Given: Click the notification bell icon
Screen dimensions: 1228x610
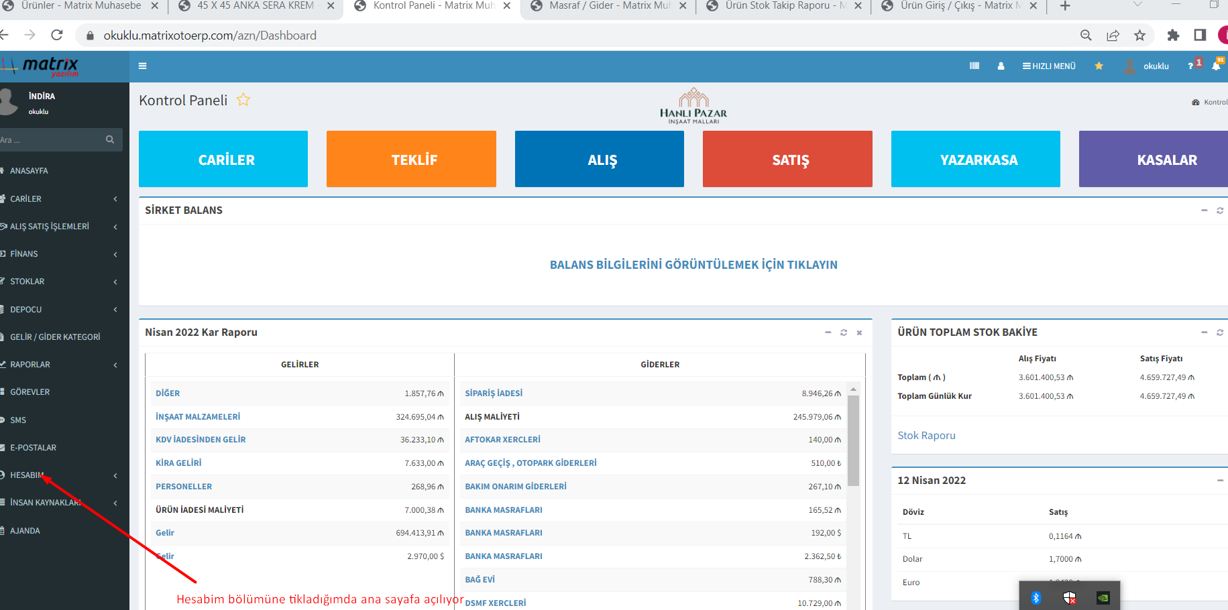Looking at the screenshot, I should click(x=1216, y=66).
